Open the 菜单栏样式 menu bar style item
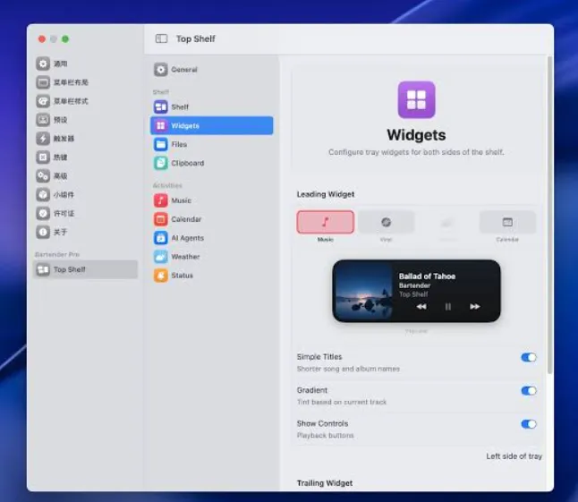578x502 pixels. tap(86, 101)
